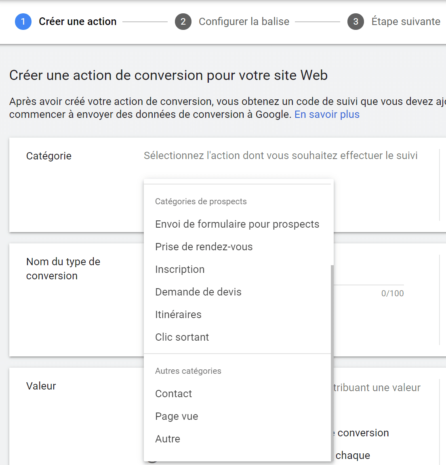The width and height of the screenshot is (446, 465).
Task: Click the step 3 circle icon
Action: coord(356,22)
